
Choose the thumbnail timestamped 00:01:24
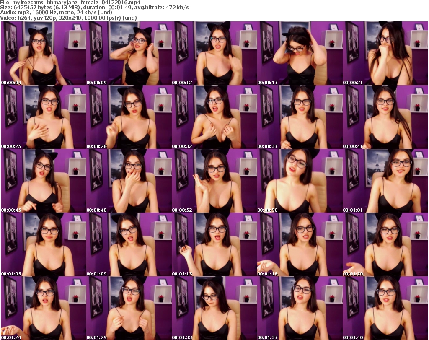coord(44,308)
